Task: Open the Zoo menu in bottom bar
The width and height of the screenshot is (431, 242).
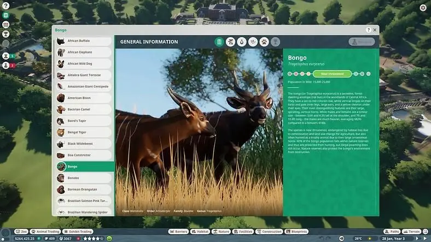Action: click(21, 232)
